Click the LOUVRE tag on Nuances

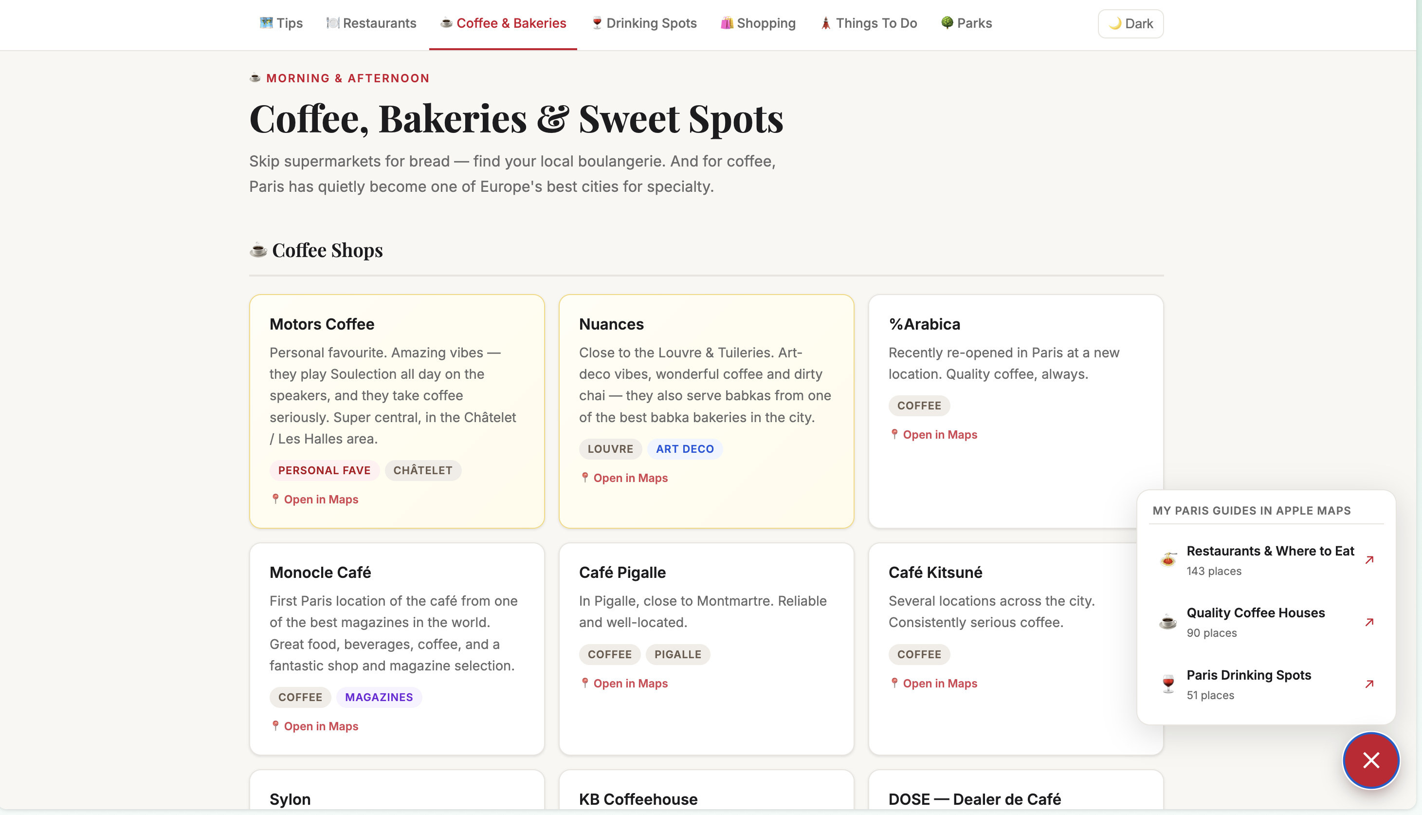(x=610, y=448)
